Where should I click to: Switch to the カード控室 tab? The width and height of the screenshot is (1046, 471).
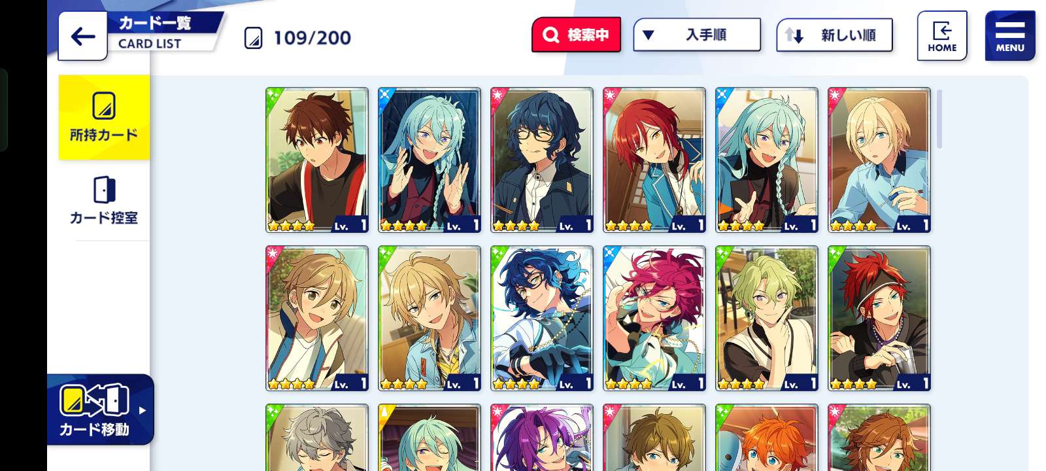[x=104, y=200]
